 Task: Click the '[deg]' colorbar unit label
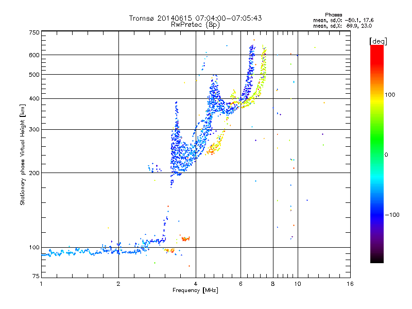pos(378,41)
